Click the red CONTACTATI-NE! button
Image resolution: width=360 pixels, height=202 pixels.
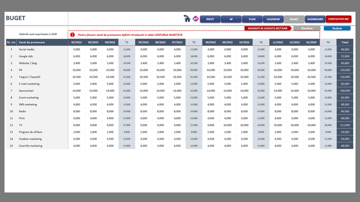pyautogui.click(x=339, y=19)
